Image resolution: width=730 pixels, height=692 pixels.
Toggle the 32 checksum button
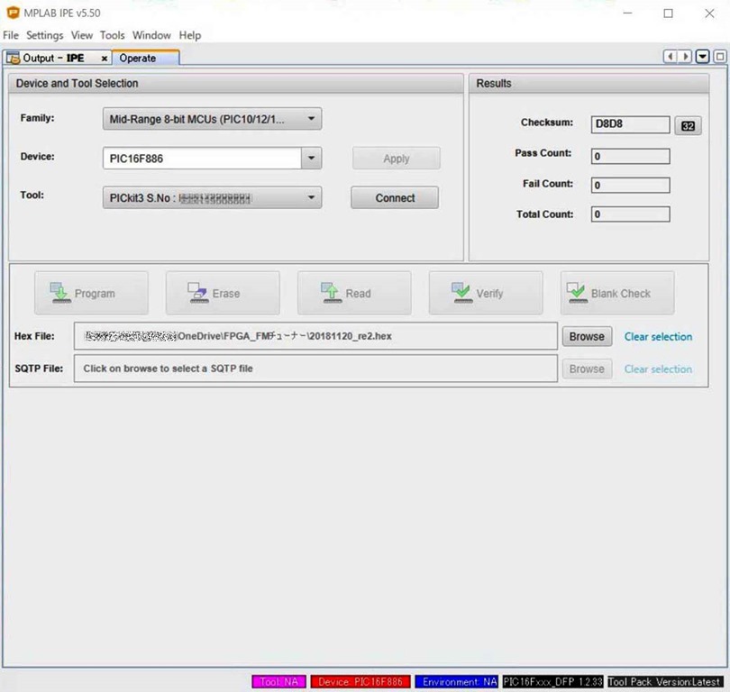688,125
